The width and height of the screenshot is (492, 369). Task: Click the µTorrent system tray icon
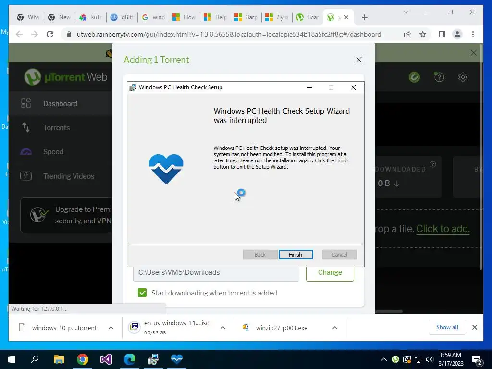click(x=395, y=359)
